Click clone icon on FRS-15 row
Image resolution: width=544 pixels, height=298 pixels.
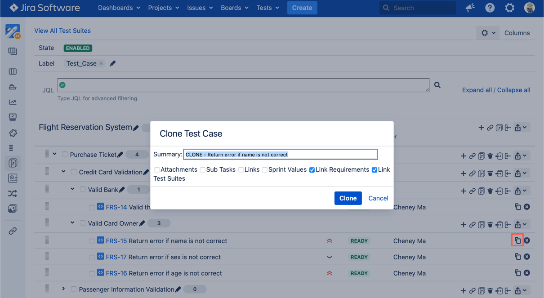pos(517,241)
